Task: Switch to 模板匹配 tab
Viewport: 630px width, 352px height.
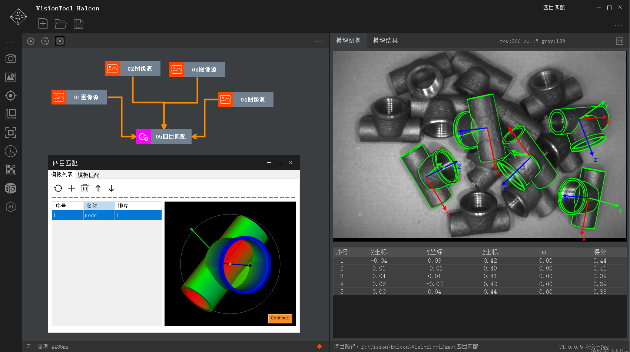Action: point(89,175)
